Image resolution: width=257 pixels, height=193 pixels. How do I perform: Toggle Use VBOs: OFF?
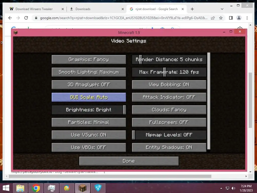coord(89,147)
